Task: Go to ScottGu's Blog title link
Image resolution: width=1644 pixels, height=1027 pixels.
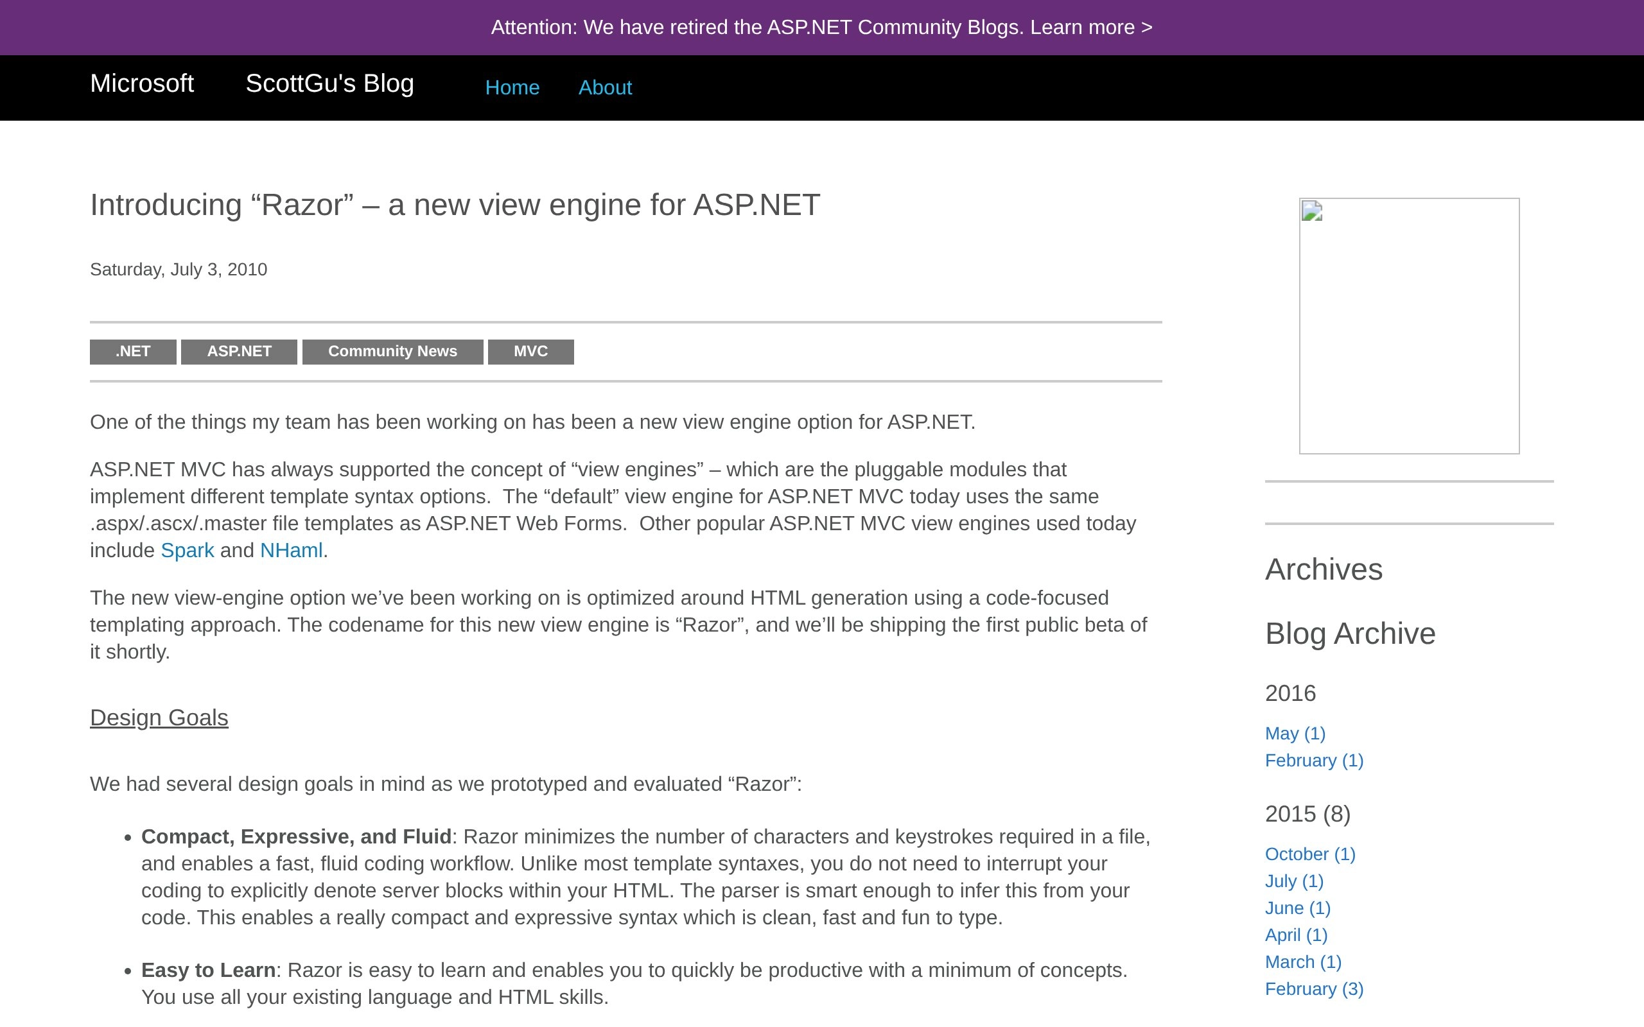Action: click(x=329, y=83)
